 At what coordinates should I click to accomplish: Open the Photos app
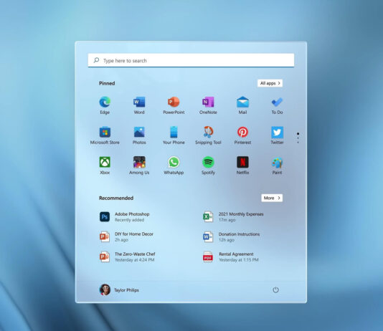pyautogui.click(x=139, y=135)
